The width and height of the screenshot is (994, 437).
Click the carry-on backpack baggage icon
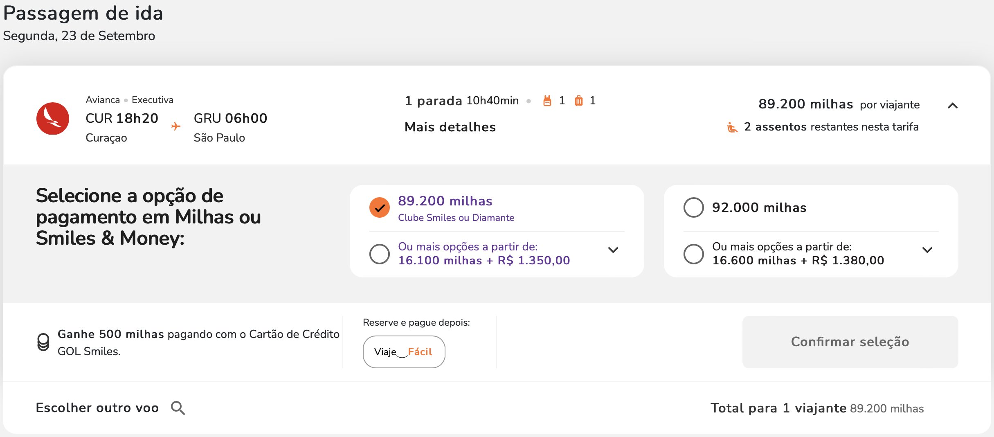pyautogui.click(x=547, y=101)
